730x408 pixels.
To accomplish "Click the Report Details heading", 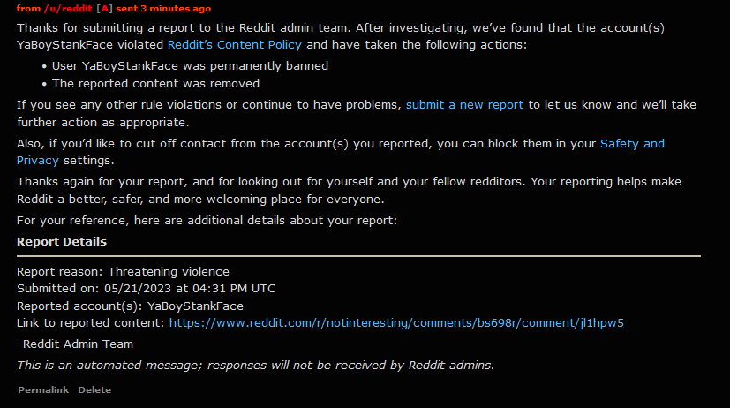I will (62, 242).
